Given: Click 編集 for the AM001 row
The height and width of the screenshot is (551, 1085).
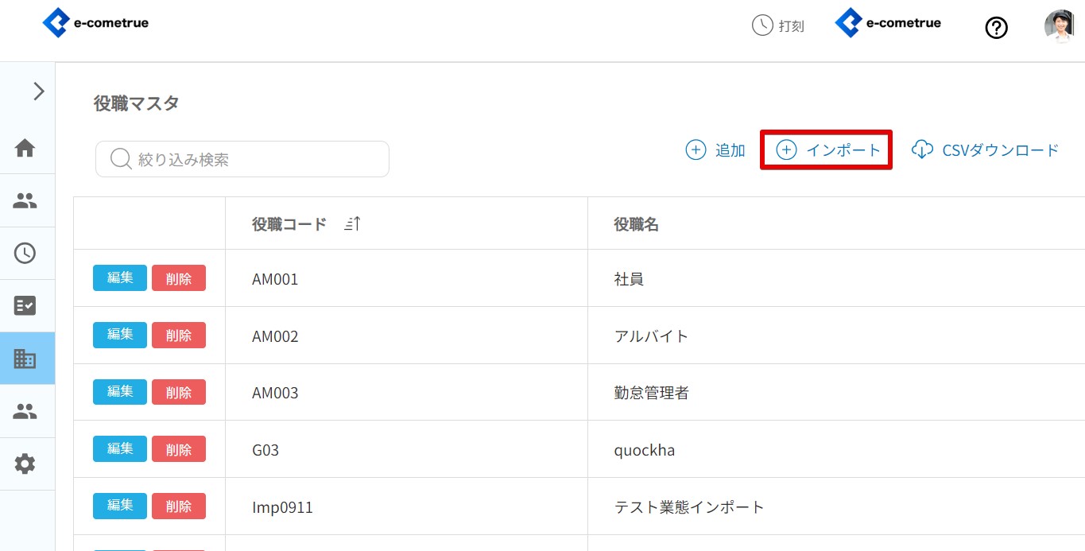Looking at the screenshot, I should (120, 278).
